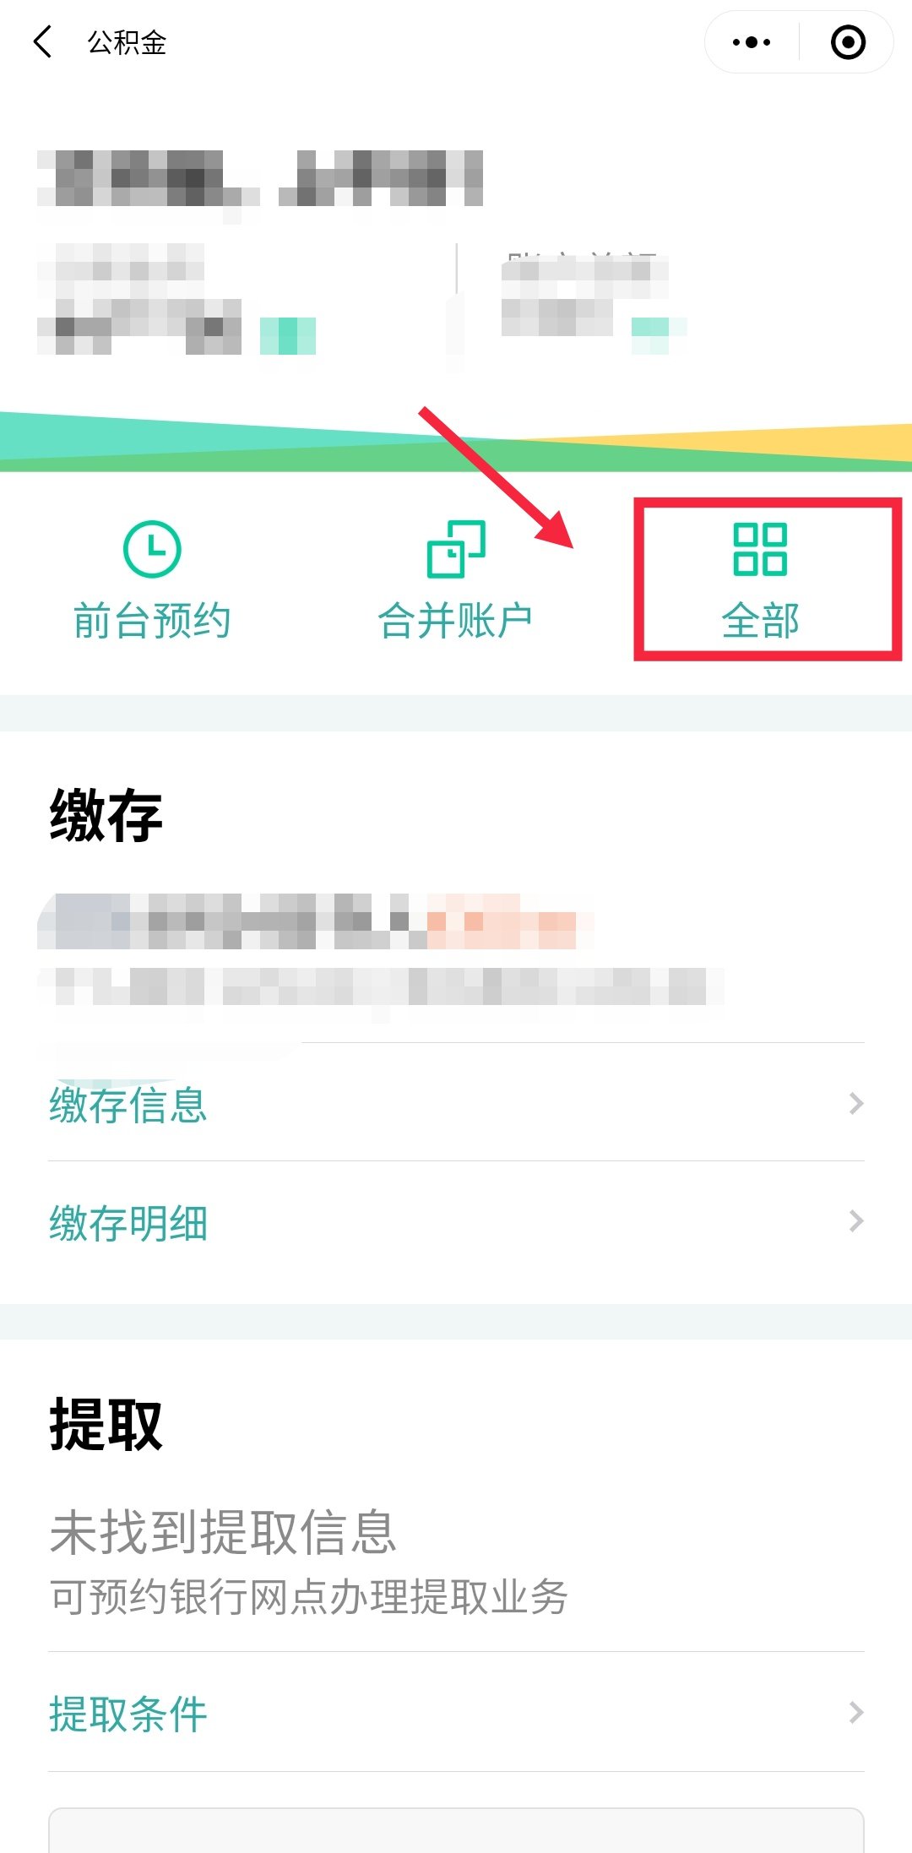Close mini-program via the circle target icon
The width and height of the screenshot is (912, 1853).
click(x=848, y=42)
